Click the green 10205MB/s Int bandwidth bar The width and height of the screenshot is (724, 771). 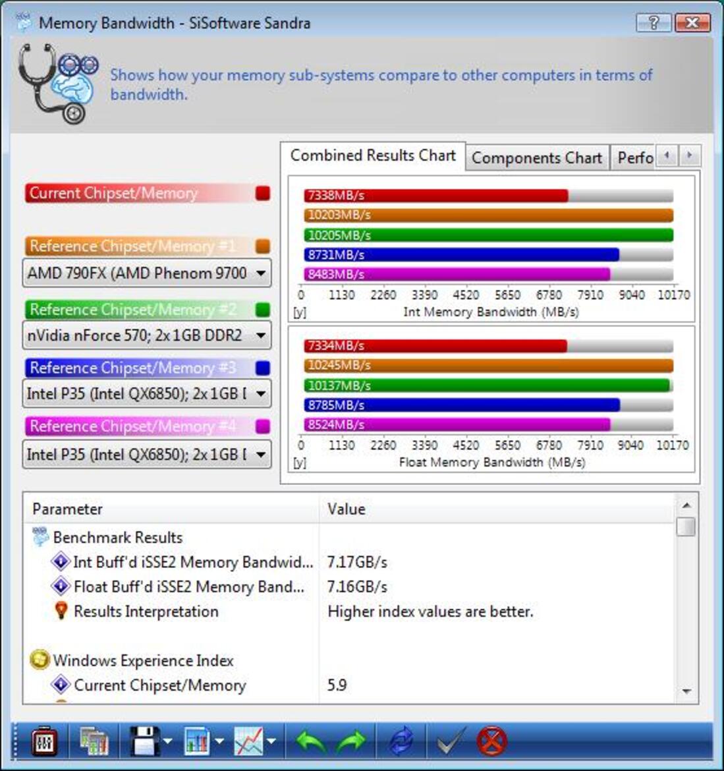click(488, 235)
